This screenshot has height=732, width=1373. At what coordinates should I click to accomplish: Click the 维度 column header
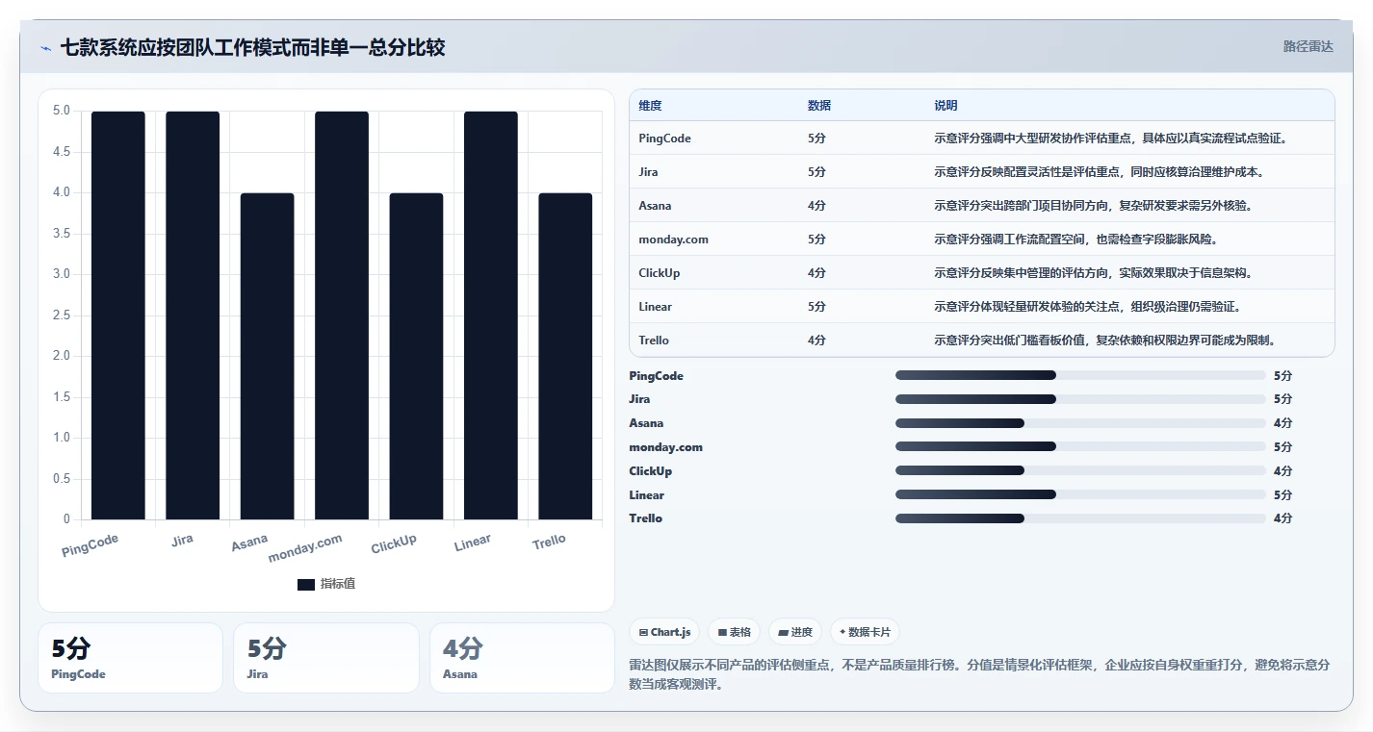650,106
